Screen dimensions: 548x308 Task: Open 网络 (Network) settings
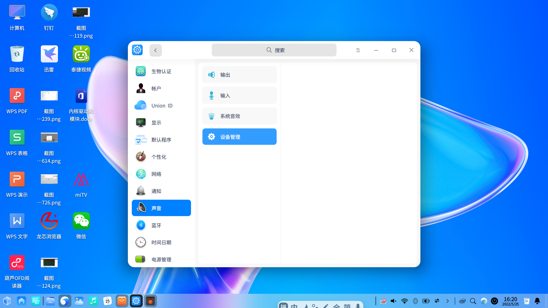point(161,174)
